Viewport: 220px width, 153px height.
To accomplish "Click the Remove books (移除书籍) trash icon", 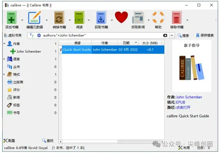I will coord(177,18).
